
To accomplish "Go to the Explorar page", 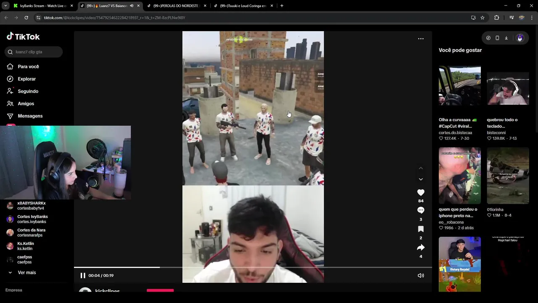I will 21,79.
